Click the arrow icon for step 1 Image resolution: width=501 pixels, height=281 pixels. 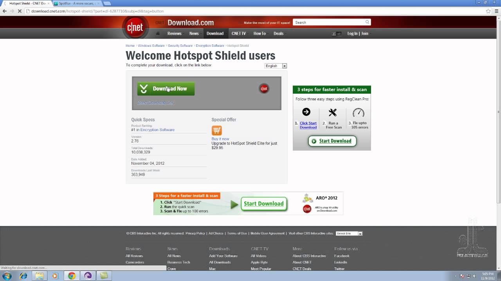pos(306,112)
